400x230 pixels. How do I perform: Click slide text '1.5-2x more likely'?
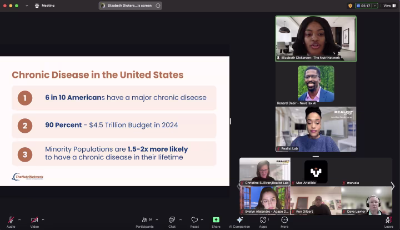(x=158, y=149)
